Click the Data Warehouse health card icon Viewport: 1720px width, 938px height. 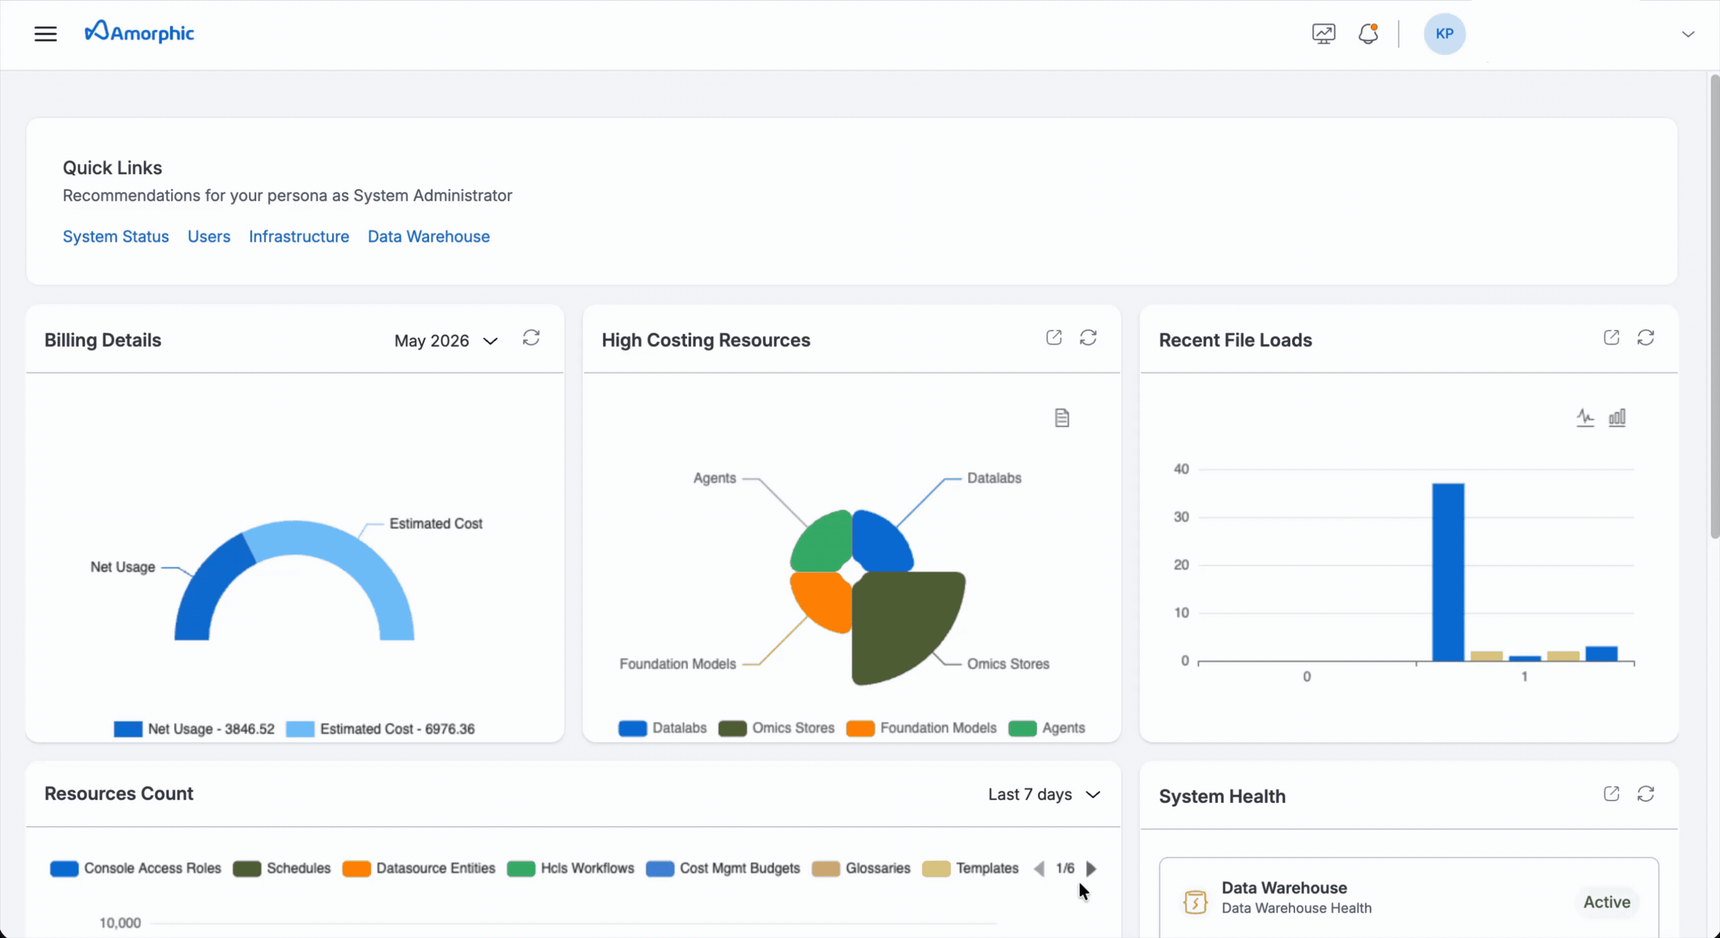click(1195, 902)
